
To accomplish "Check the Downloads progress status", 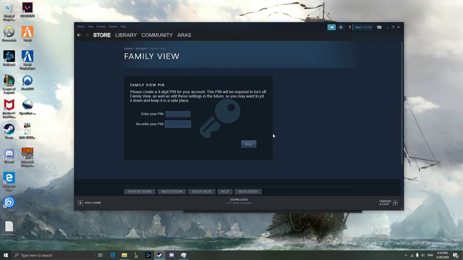I will point(239,201).
